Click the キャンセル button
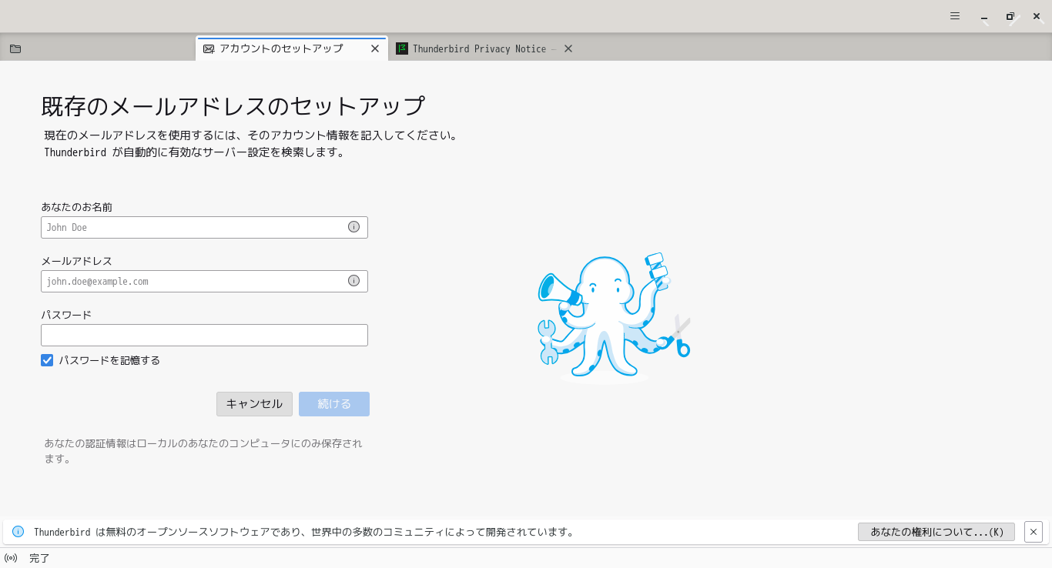This screenshot has height=568, width=1052. [254, 404]
